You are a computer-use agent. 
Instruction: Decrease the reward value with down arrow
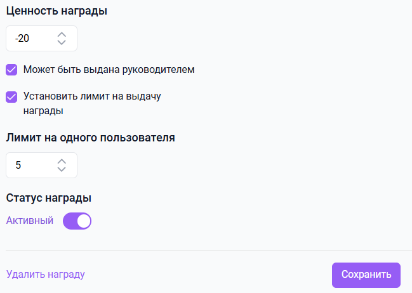pyautogui.click(x=62, y=42)
